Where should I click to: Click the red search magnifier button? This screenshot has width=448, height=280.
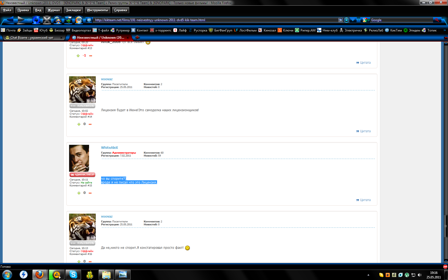[x=437, y=20]
